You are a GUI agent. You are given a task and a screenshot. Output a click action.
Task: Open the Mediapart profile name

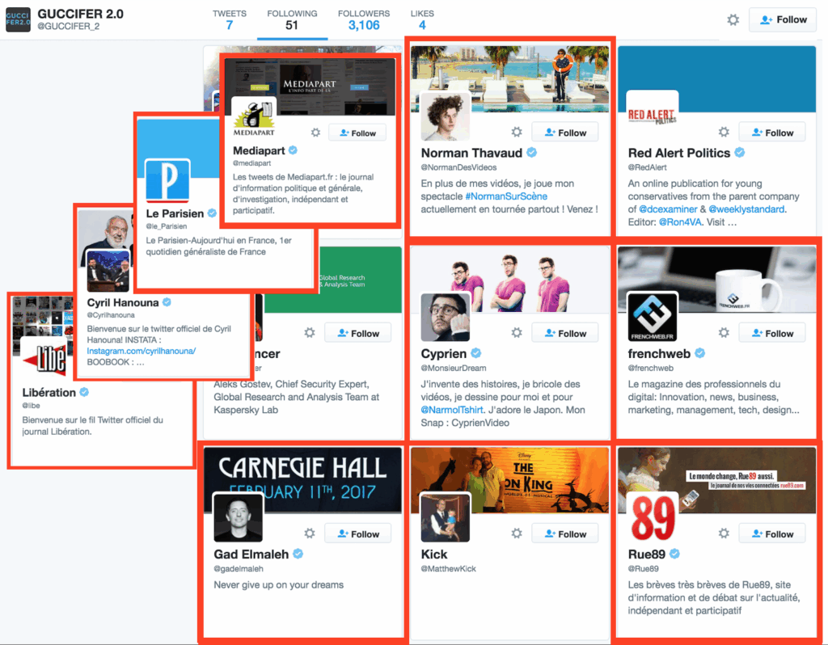(259, 151)
